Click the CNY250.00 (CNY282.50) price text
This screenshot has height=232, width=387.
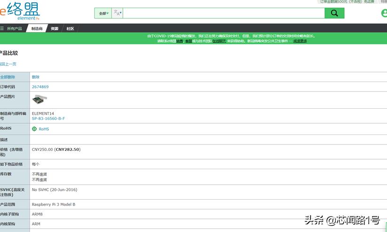[x=56, y=150]
